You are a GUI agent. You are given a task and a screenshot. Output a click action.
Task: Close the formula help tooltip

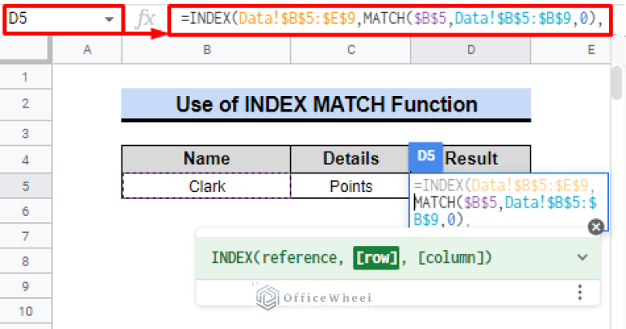point(596,227)
